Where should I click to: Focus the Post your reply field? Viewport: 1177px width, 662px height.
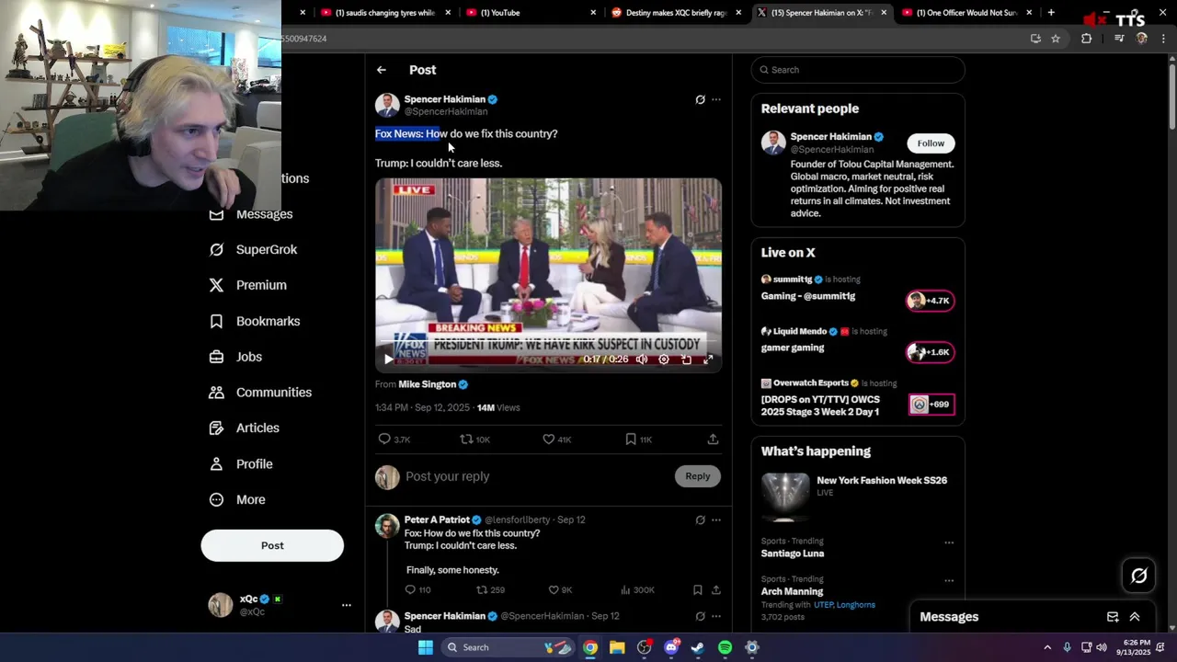(535, 476)
